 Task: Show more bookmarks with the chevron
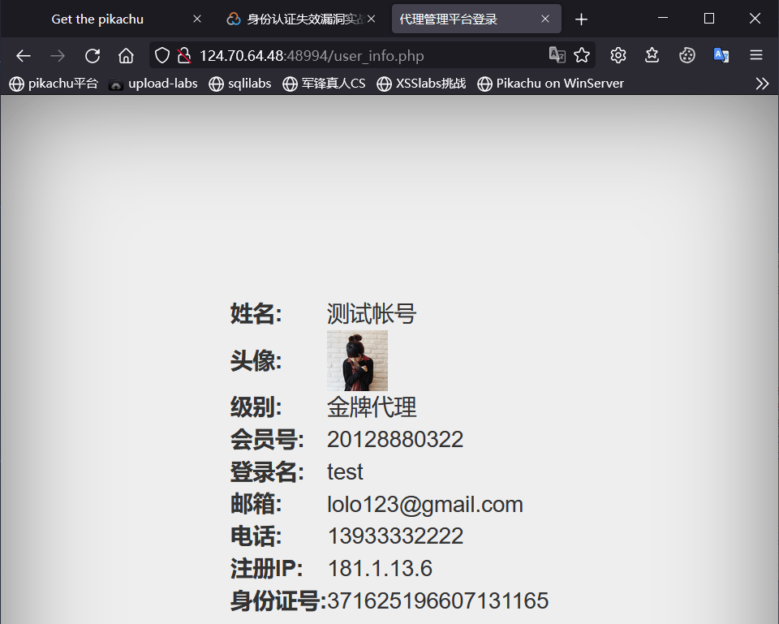click(762, 84)
